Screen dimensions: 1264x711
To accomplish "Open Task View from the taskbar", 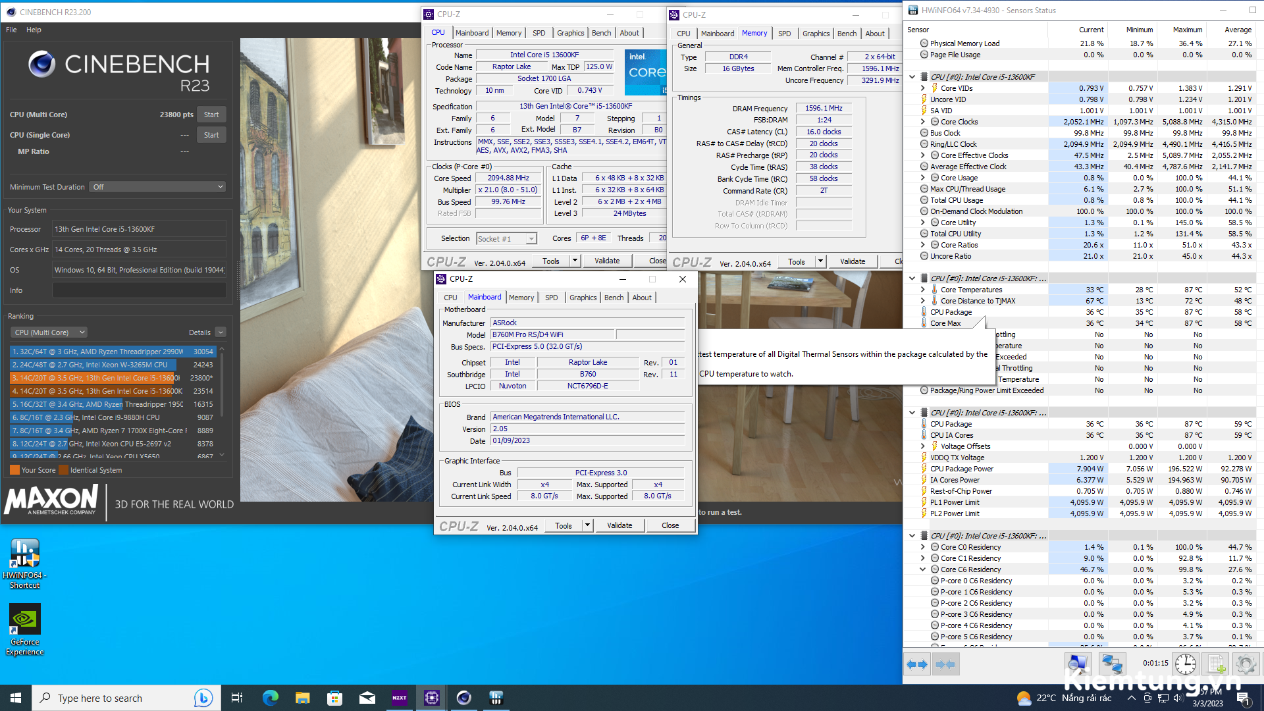I will click(x=237, y=698).
